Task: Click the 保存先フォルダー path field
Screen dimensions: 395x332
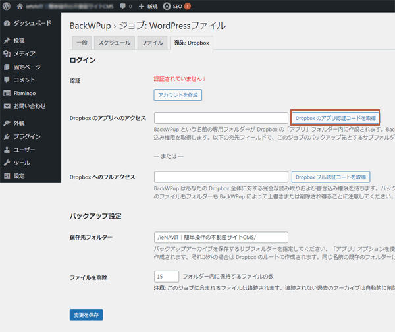Action: point(221,237)
